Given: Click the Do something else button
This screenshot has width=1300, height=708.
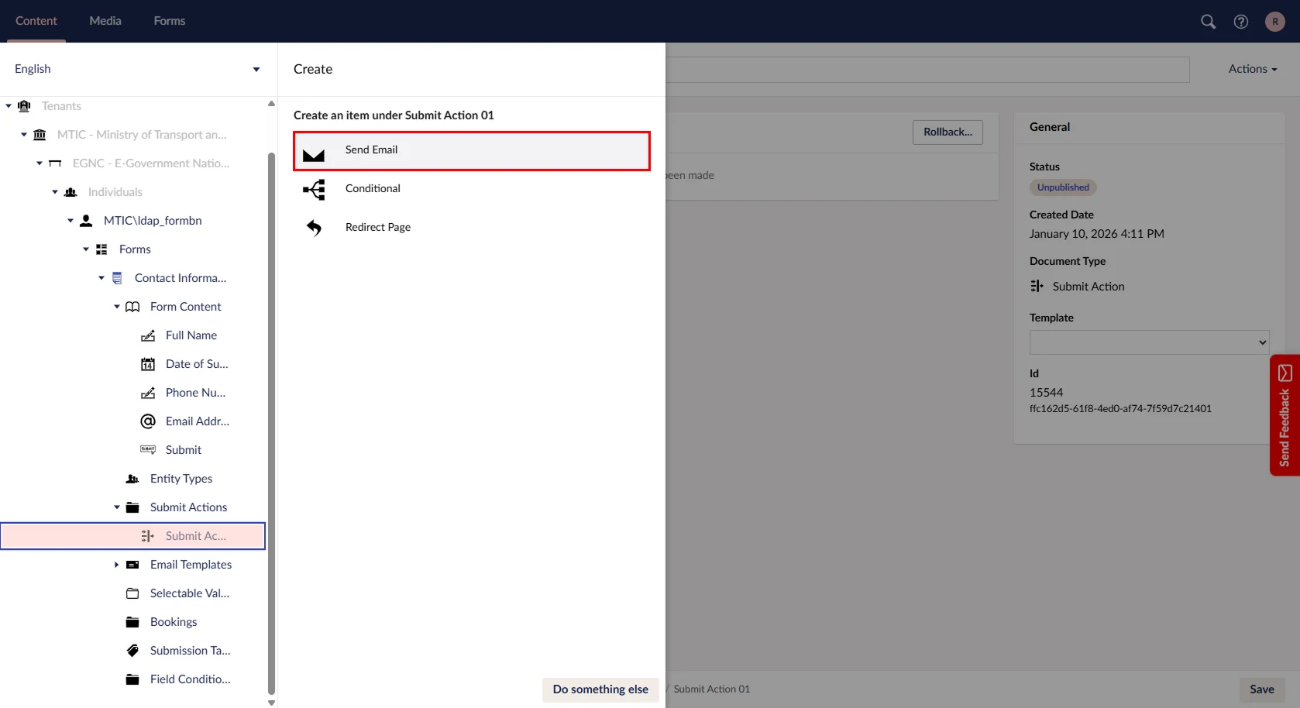Looking at the screenshot, I should coord(600,689).
